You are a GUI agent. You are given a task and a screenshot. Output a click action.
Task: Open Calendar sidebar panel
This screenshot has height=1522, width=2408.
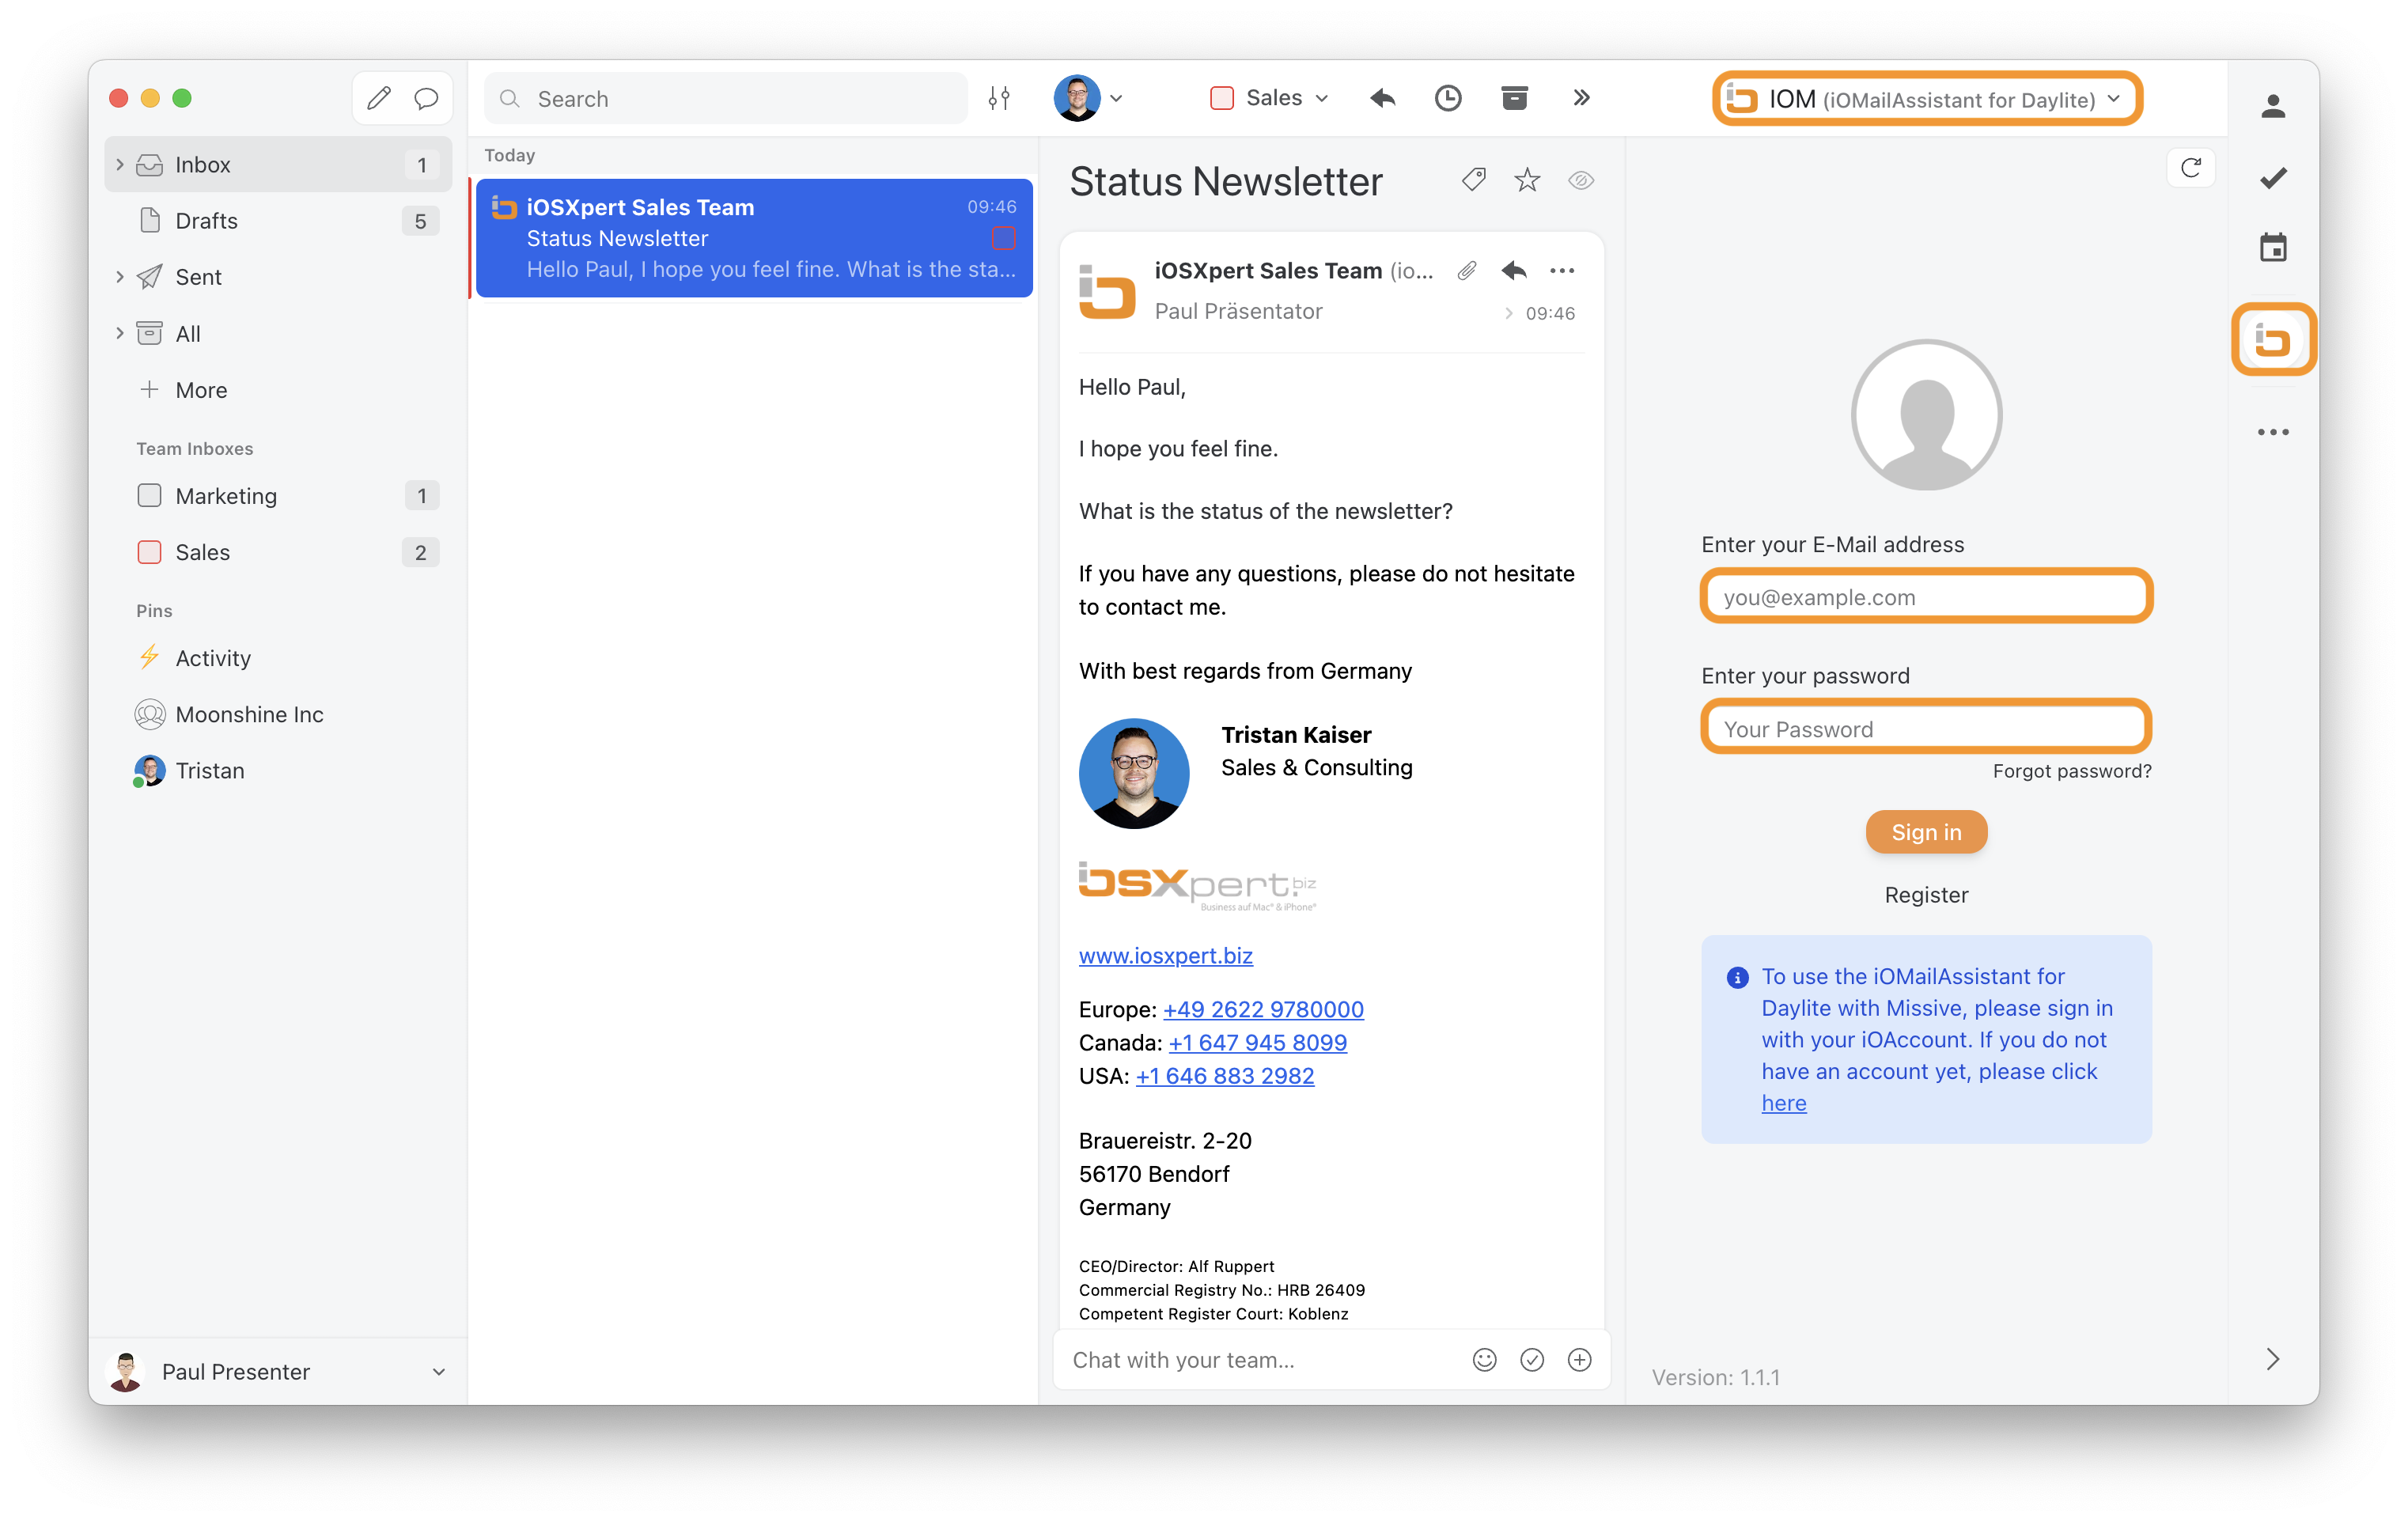pos(2273,247)
